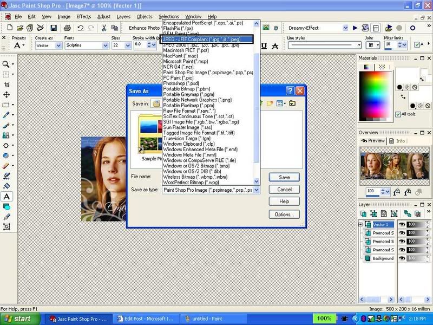Click the Help button in Save As
433x325 pixels.
point(284,201)
